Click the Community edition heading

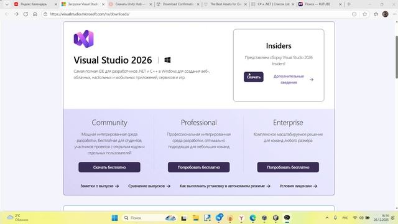pos(109,123)
